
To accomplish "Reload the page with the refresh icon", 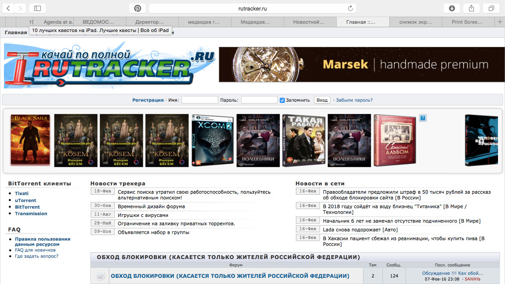I will point(350,8).
